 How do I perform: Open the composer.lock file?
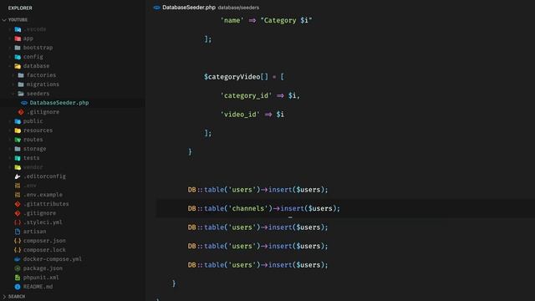(x=44, y=250)
